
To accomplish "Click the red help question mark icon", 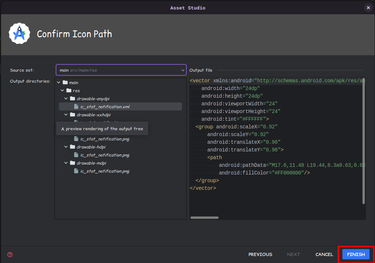I will coord(10,255).
